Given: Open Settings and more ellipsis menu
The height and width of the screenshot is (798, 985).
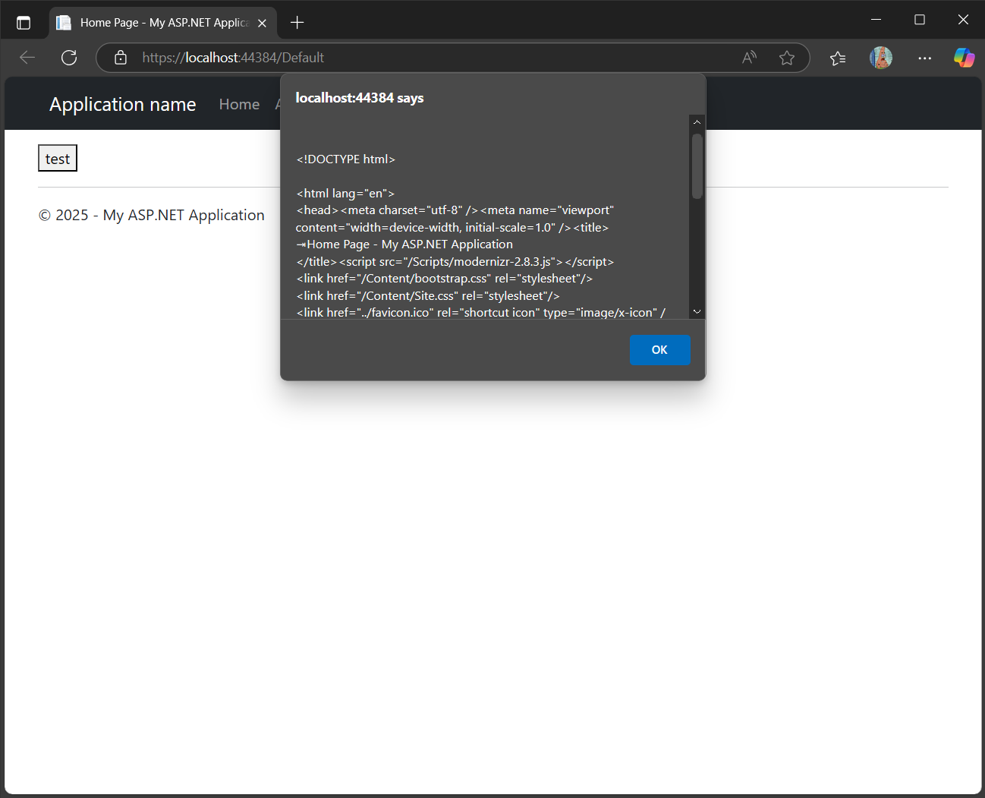Looking at the screenshot, I should point(924,58).
